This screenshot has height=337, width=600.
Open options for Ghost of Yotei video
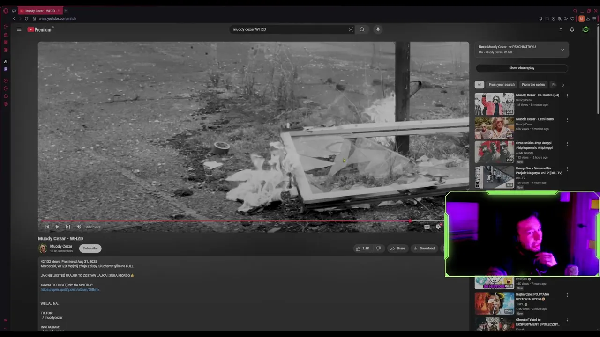pyautogui.click(x=567, y=321)
